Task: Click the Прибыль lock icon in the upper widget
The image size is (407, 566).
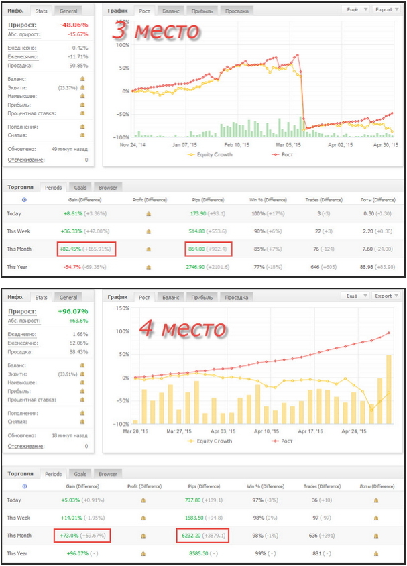Action: coord(82,105)
